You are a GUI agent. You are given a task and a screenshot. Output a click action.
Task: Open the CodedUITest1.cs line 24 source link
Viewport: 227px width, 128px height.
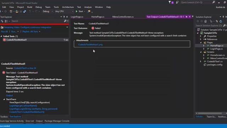pos(25,68)
